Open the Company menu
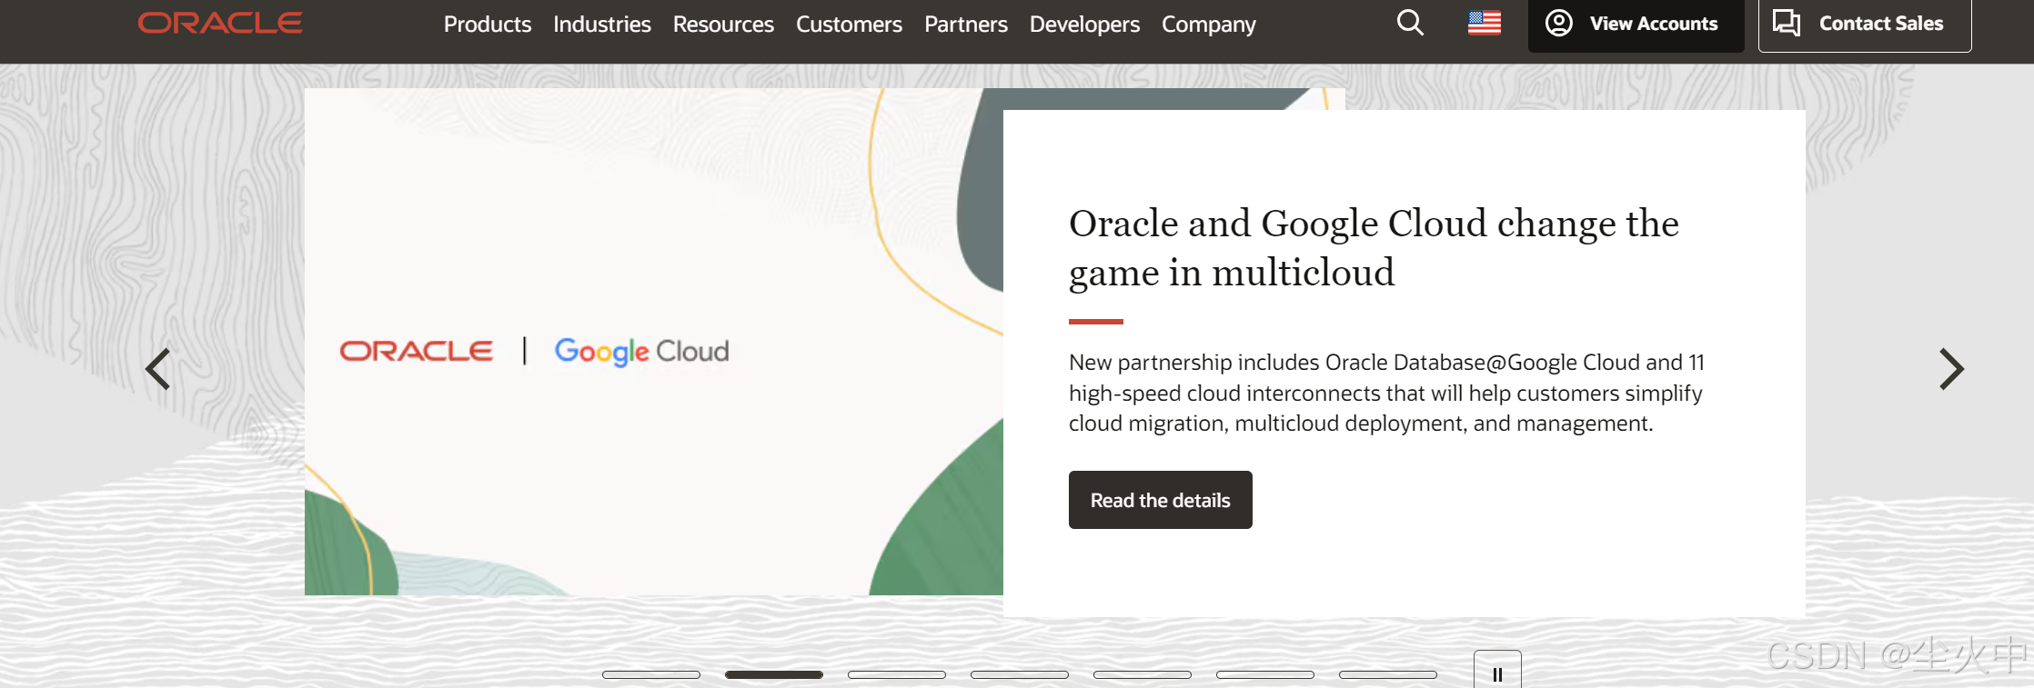Screen dimensions: 2034x688 (x=1209, y=25)
